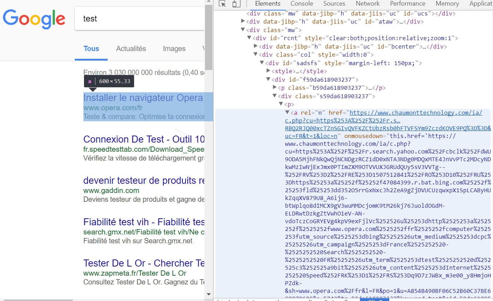
Task: Click the 'Deviens testeur de produits' description
Action: tap(144, 200)
